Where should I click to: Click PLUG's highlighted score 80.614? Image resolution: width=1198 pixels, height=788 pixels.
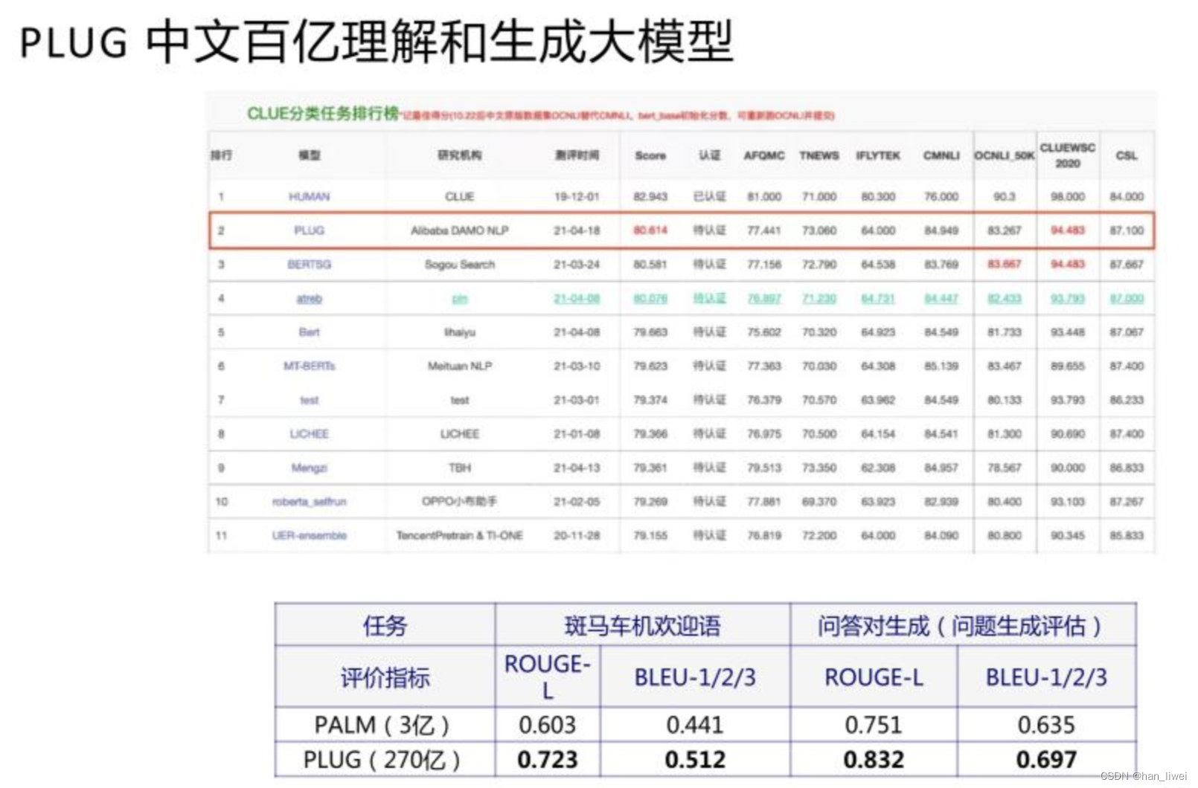[649, 231]
